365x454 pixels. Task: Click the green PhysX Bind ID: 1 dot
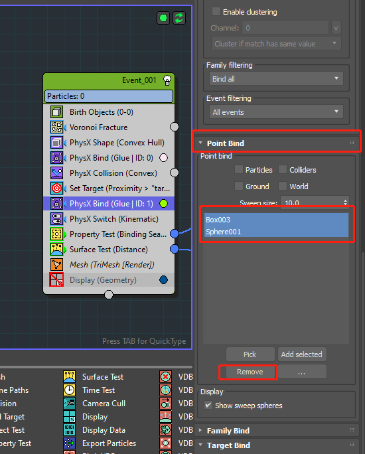click(x=163, y=204)
